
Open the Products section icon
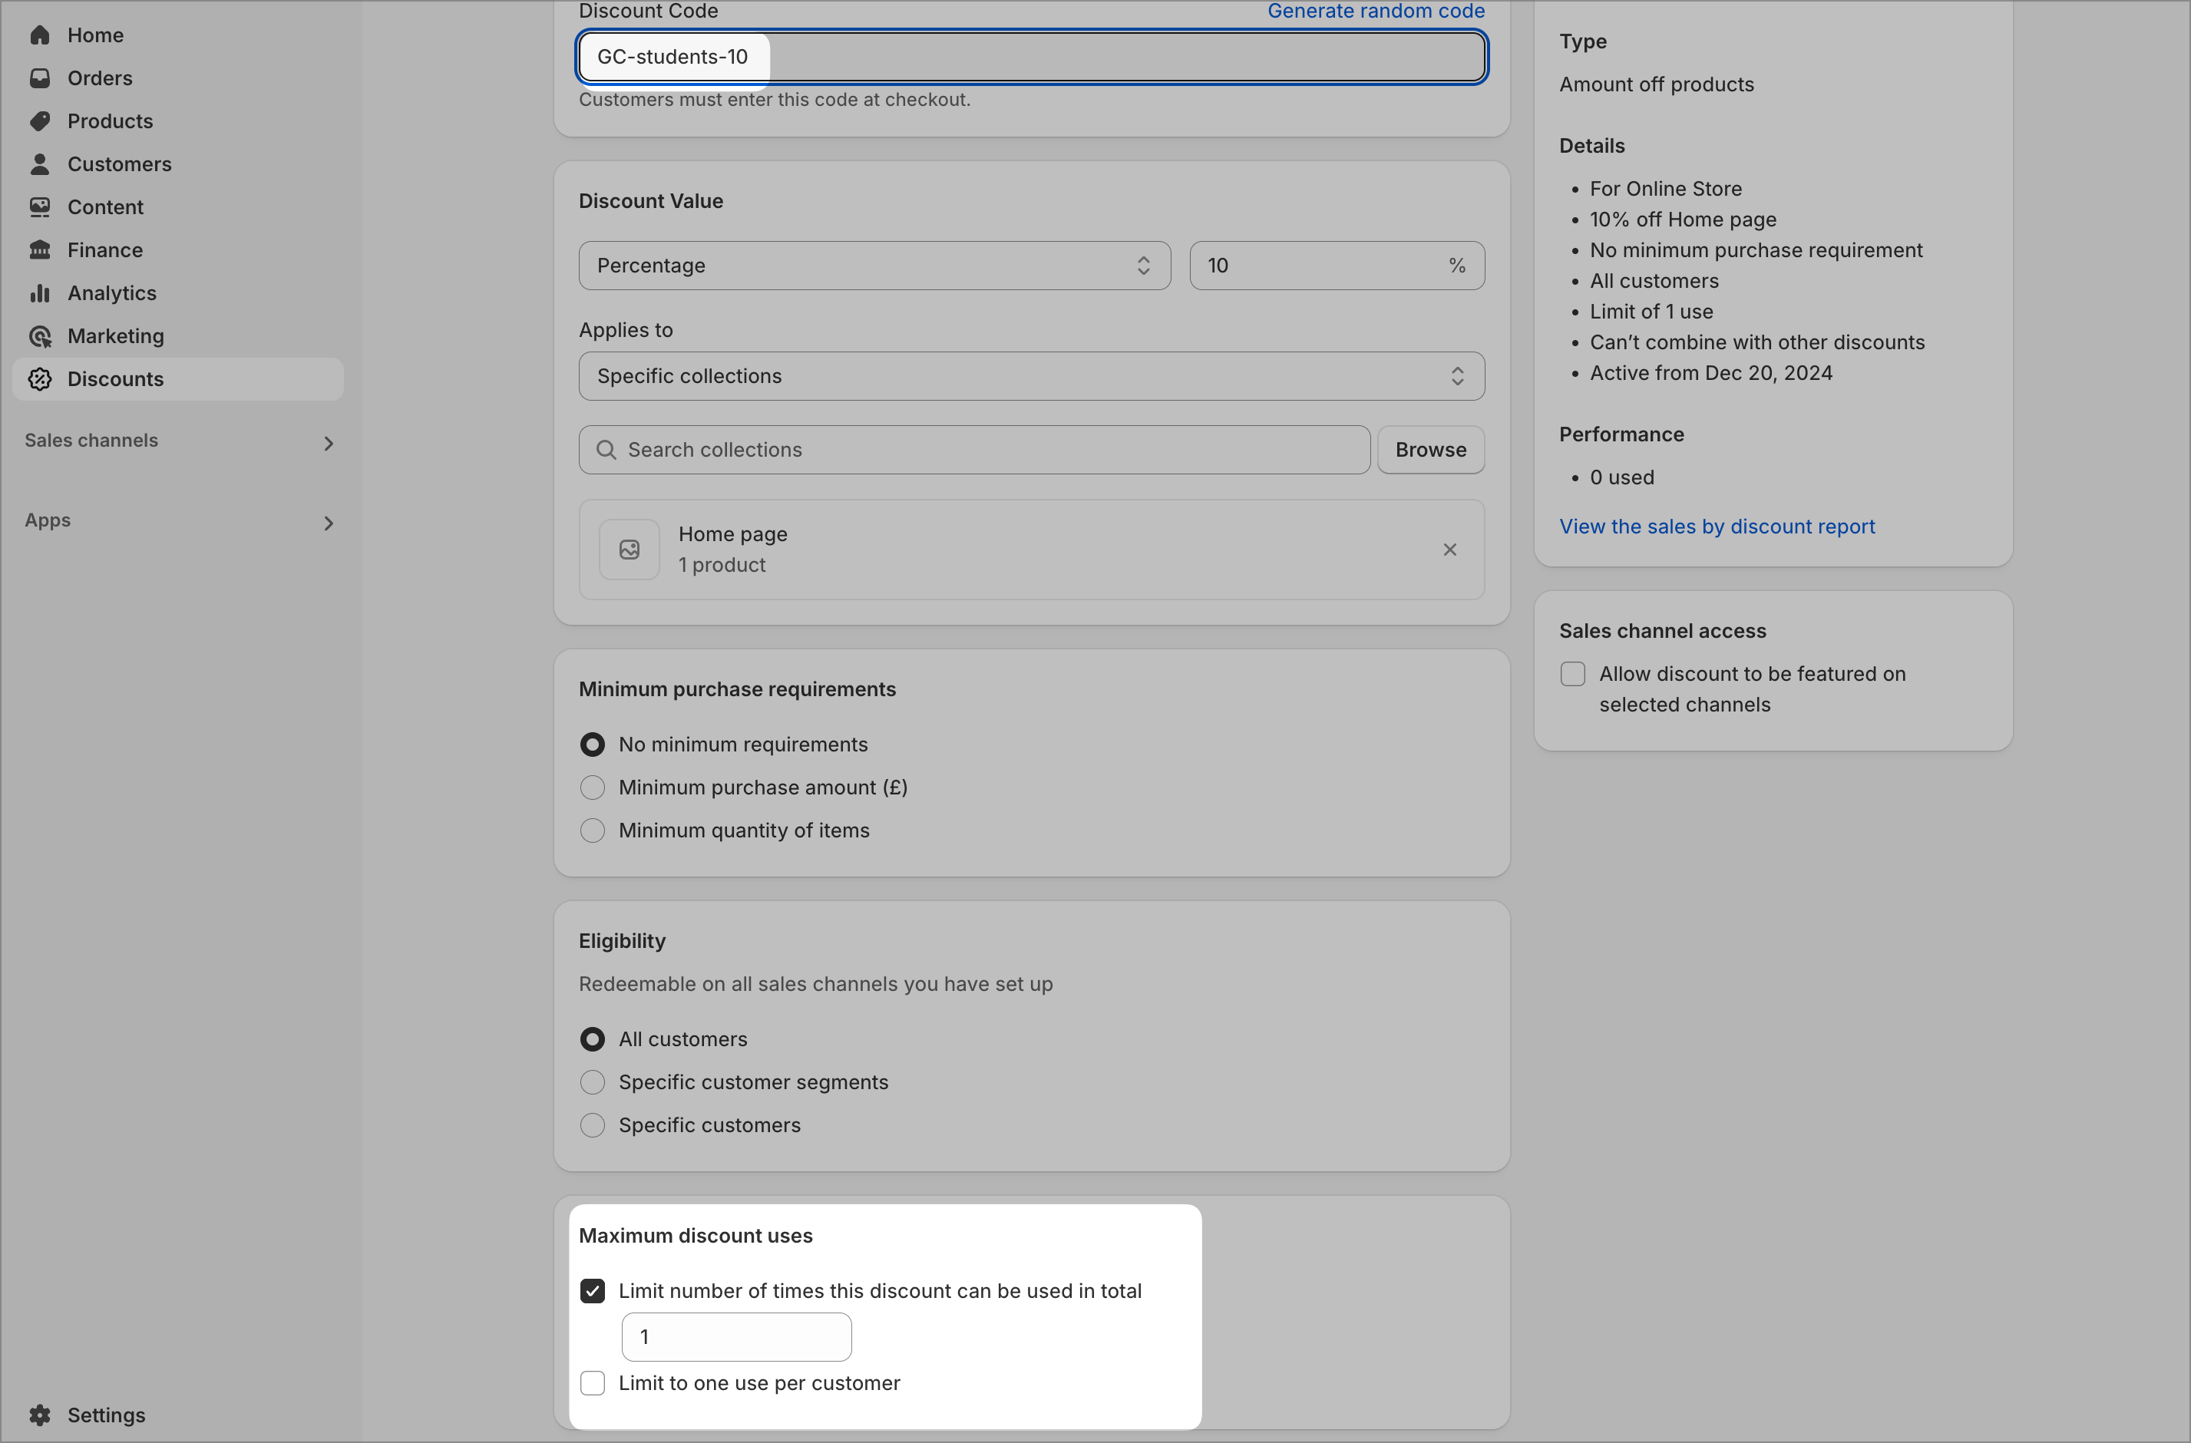click(41, 121)
